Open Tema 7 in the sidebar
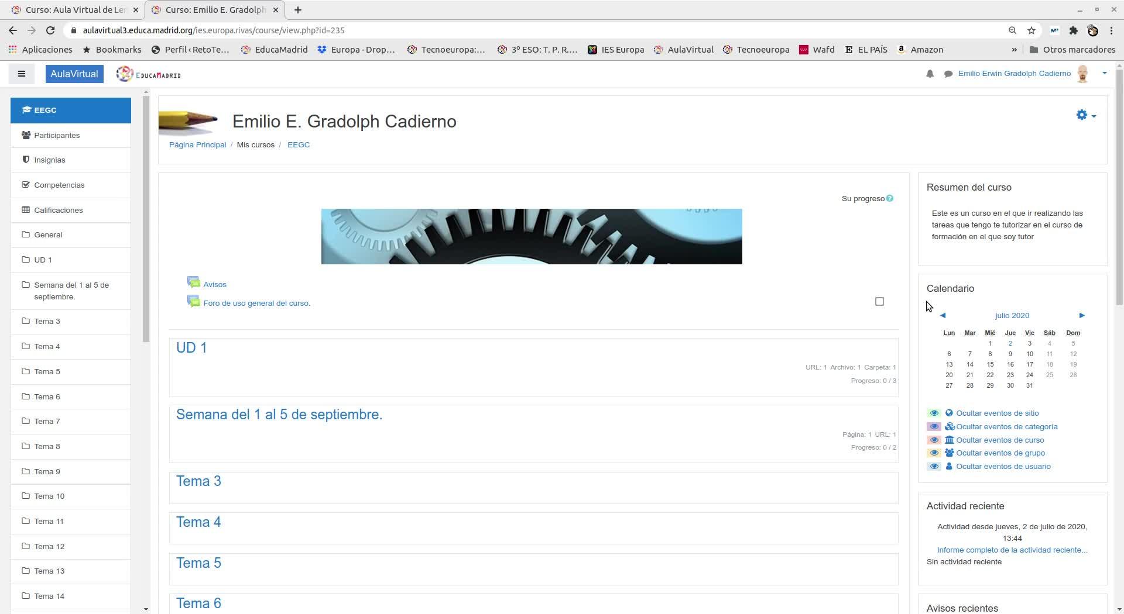The image size is (1124, 614). tap(71, 422)
